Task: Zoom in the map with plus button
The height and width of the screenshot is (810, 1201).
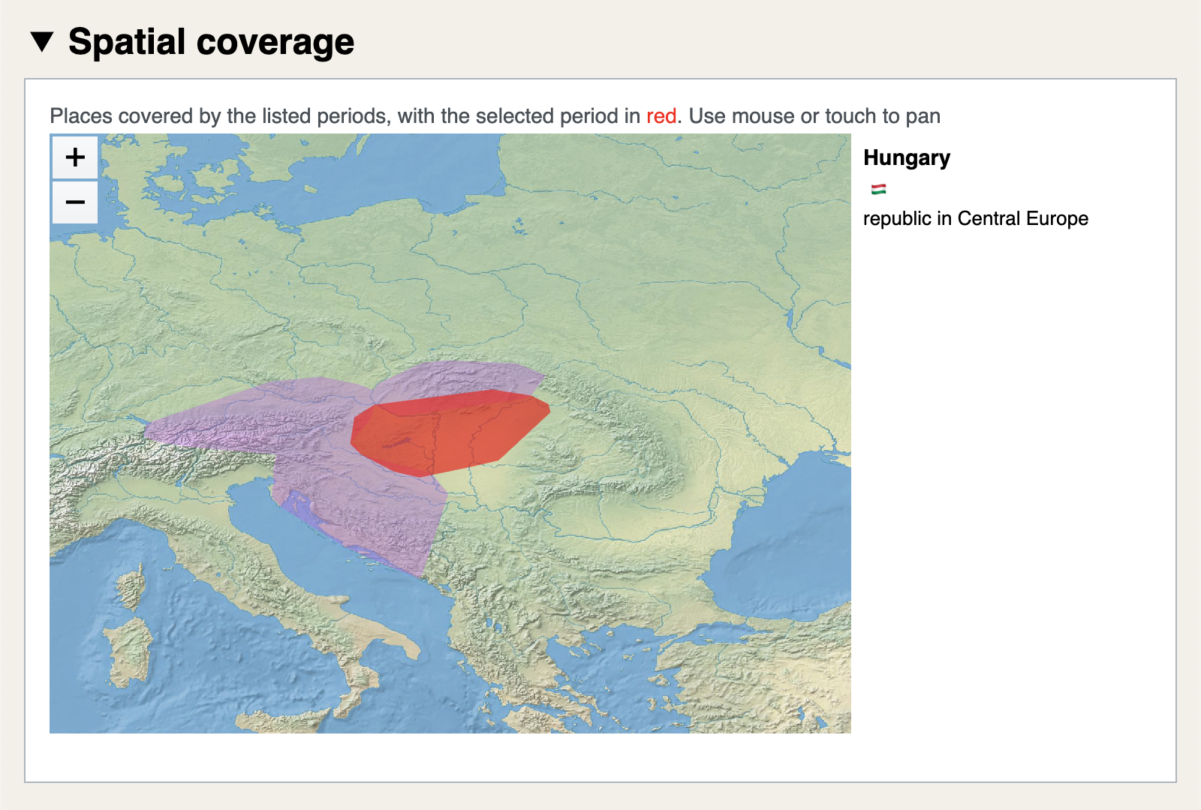Action: click(x=75, y=157)
